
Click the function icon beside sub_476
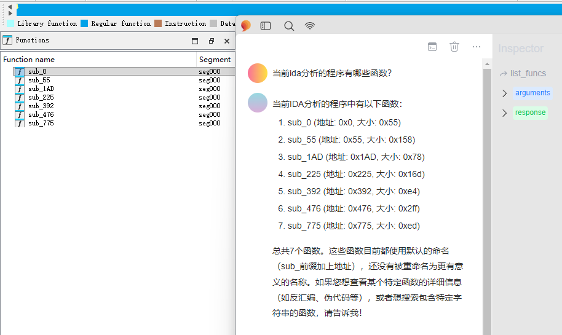pyautogui.click(x=19, y=115)
